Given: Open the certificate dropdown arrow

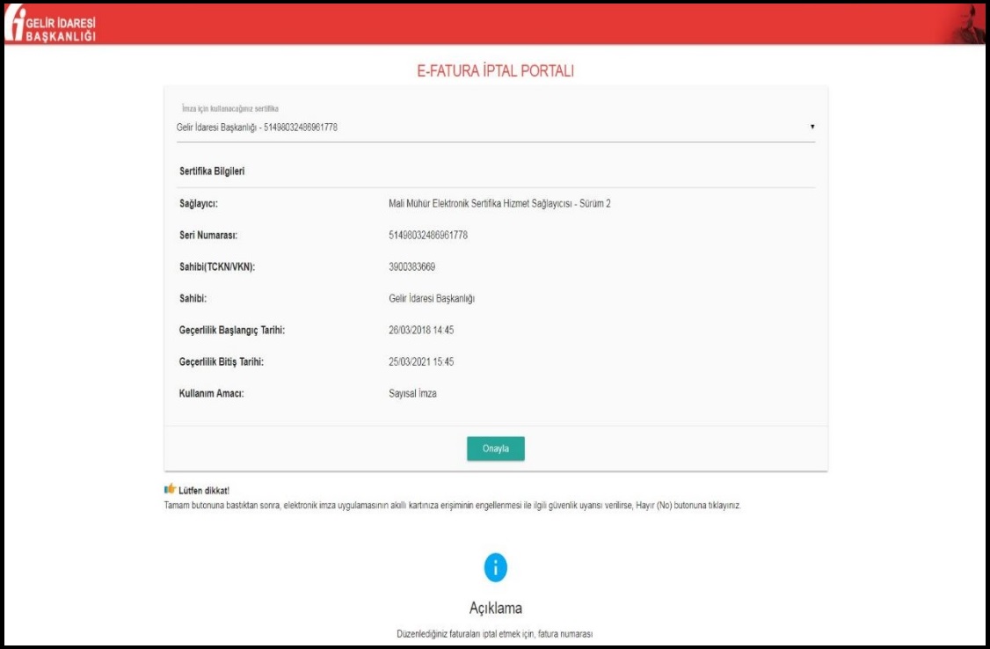Looking at the screenshot, I should (812, 128).
